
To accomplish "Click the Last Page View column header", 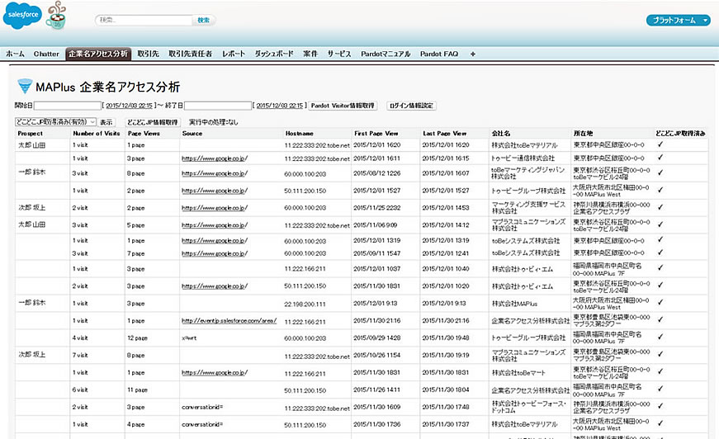I will coord(444,134).
